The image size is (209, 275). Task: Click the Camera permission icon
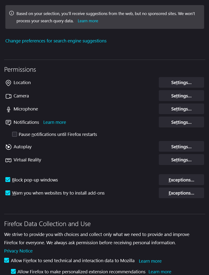[8, 96]
